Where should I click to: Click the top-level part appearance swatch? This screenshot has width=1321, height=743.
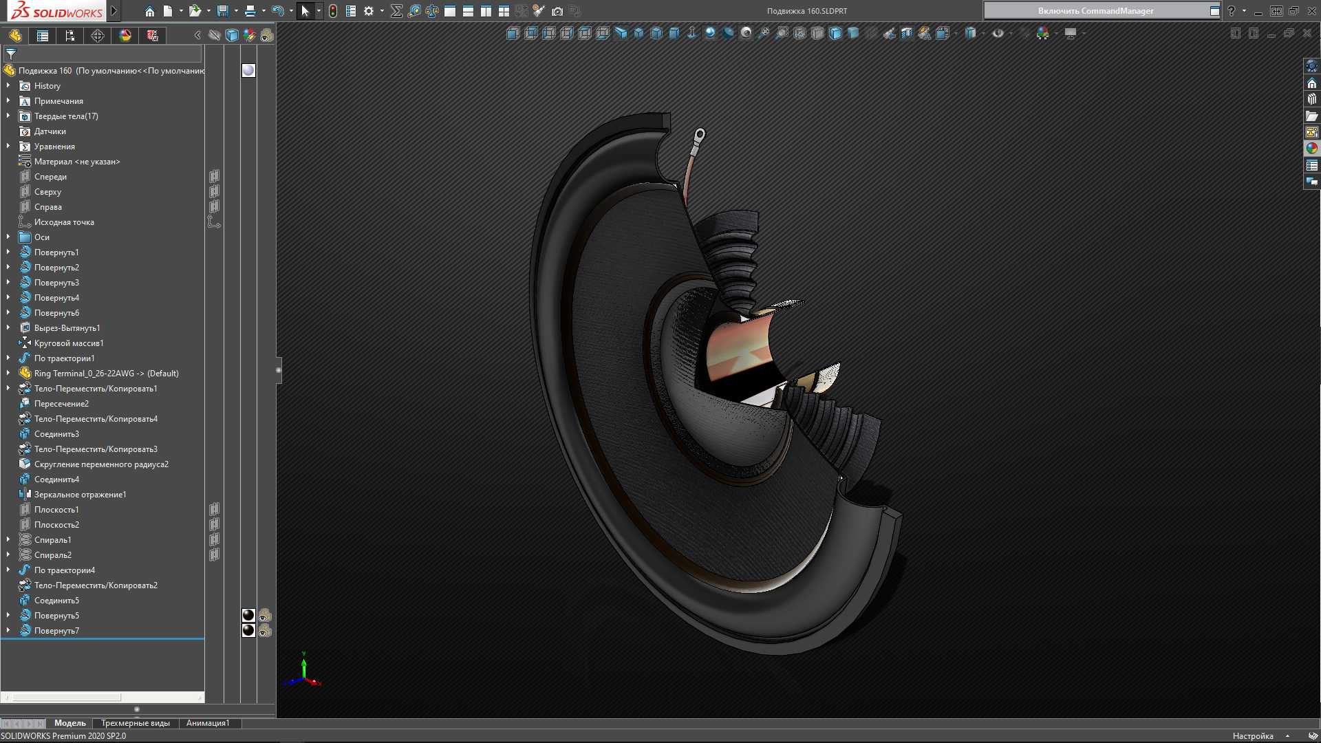pyautogui.click(x=248, y=71)
